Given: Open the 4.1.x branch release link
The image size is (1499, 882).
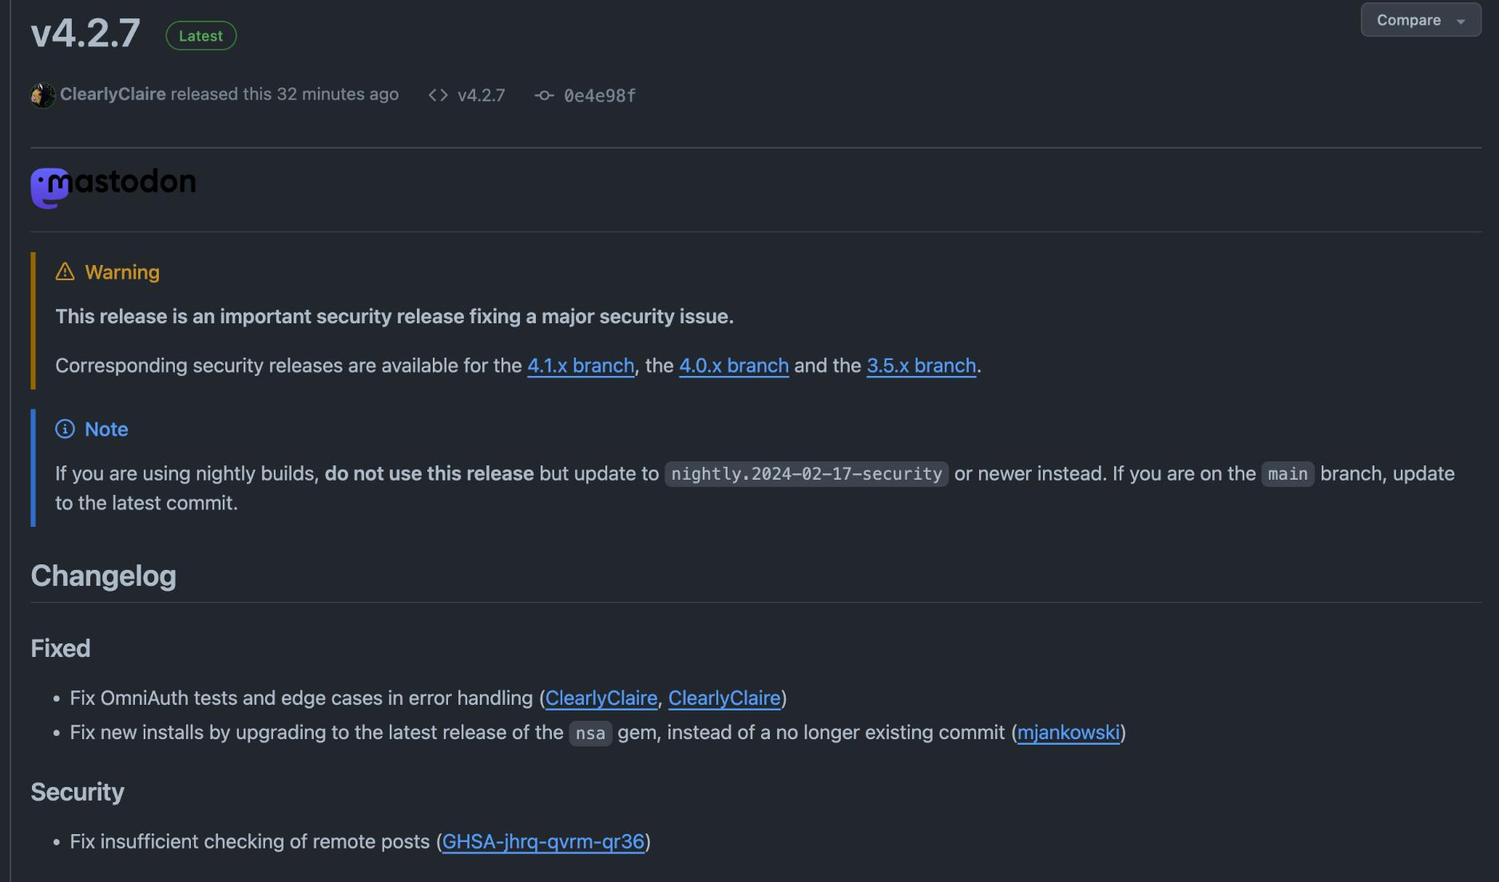Looking at the screenshot, I should (581, 366).
